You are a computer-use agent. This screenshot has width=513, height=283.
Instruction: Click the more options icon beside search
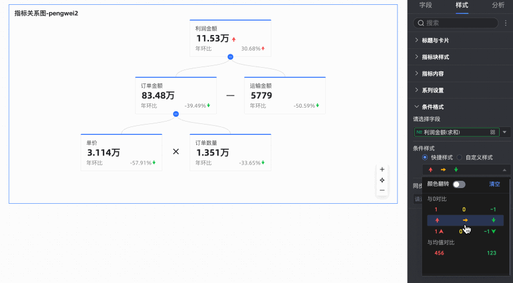click(506, 23)
